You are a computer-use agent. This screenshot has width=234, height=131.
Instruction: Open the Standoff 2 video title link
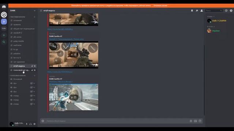pos(67,39)
